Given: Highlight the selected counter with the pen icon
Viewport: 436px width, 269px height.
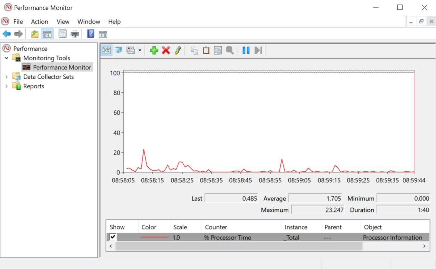Looking at the screenshot, I should [x=178, y=50].
